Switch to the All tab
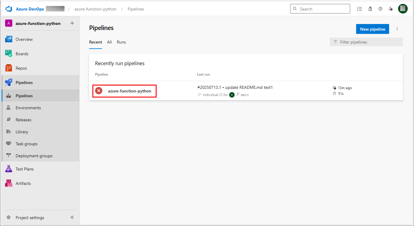 pos(109,42)
